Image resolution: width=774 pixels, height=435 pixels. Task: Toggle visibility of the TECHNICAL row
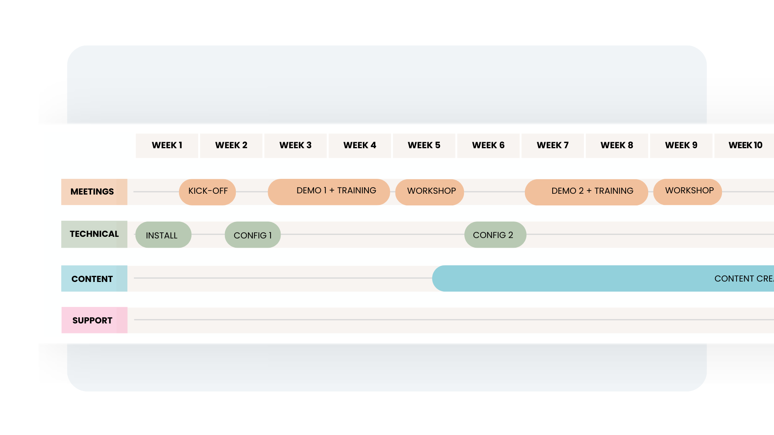coord(93,234)
